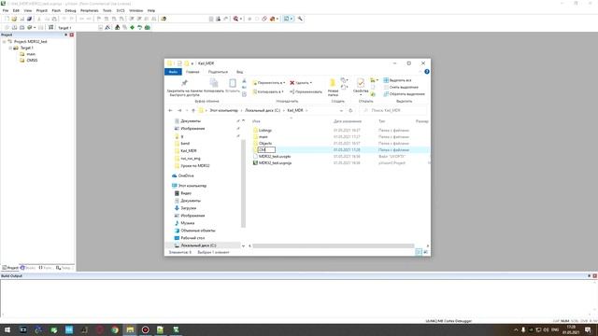
Task: Open the Переместить в dropdown in ribbon
Action: [269, 83]
